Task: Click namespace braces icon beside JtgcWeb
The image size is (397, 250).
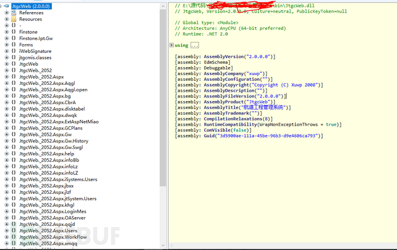Action: [x=14, y=64]
